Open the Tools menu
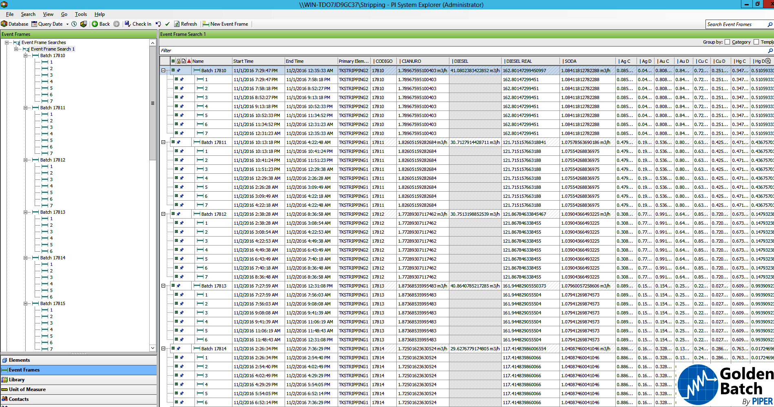This screenshot has width=774, height=407. pos(81,14)
